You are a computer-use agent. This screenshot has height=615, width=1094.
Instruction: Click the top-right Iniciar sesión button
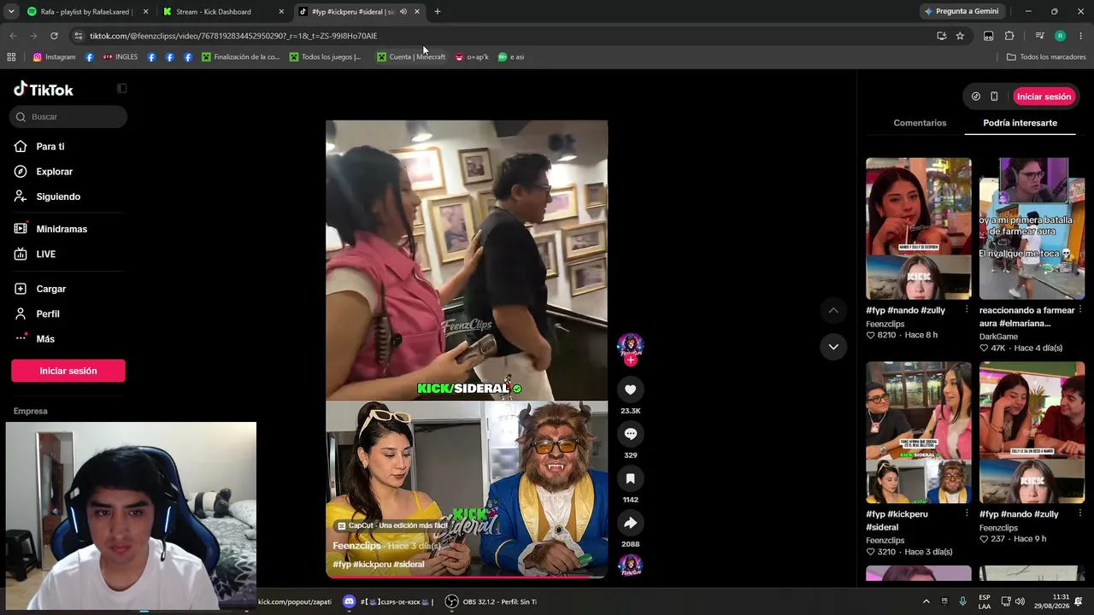point(1044,97)
